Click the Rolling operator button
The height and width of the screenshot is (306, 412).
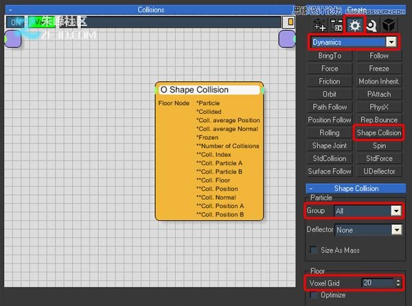330,133
